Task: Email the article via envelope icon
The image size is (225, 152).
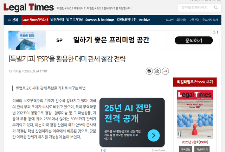Action: [x=157, y=71]
